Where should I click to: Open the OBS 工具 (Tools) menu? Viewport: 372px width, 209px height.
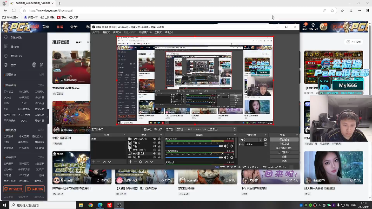(158, 33)
